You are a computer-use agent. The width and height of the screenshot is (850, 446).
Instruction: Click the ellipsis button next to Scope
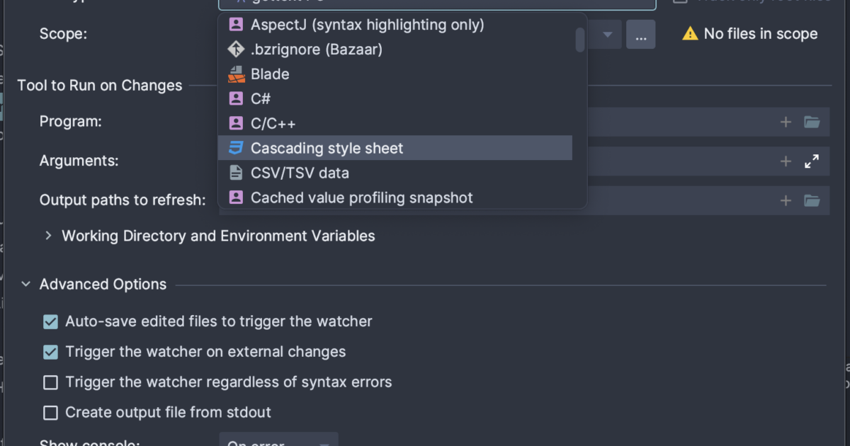tap(640, 34)
